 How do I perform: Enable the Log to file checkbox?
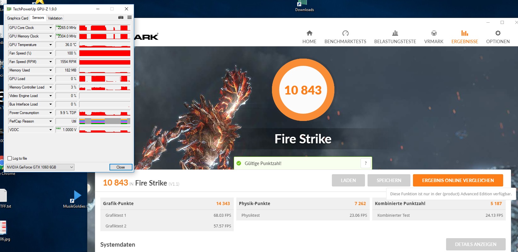click(x=10, y=158)
